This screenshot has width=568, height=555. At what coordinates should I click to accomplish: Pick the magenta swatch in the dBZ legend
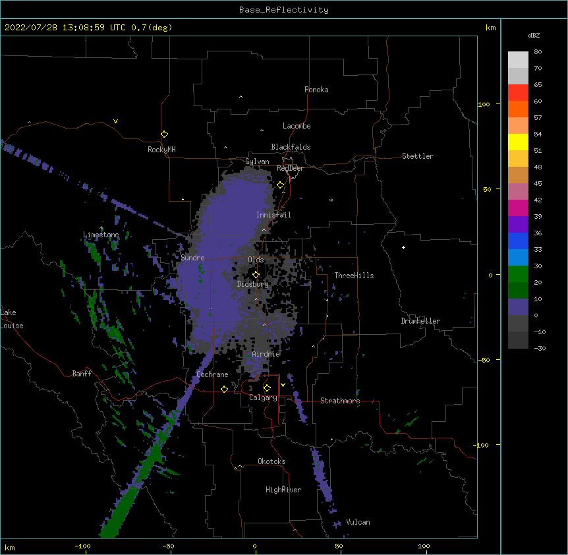tap(518, 208)
